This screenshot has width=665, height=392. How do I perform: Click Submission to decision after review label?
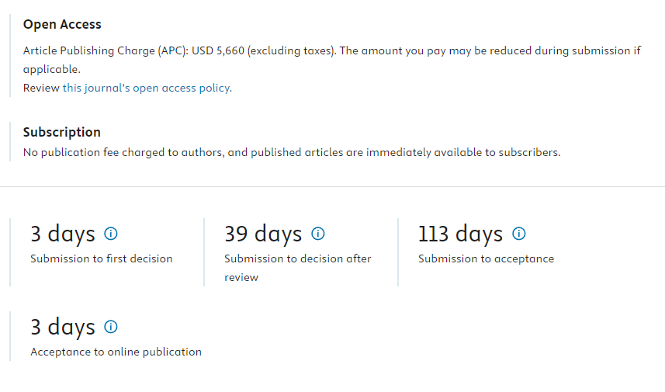coord(298,268)
